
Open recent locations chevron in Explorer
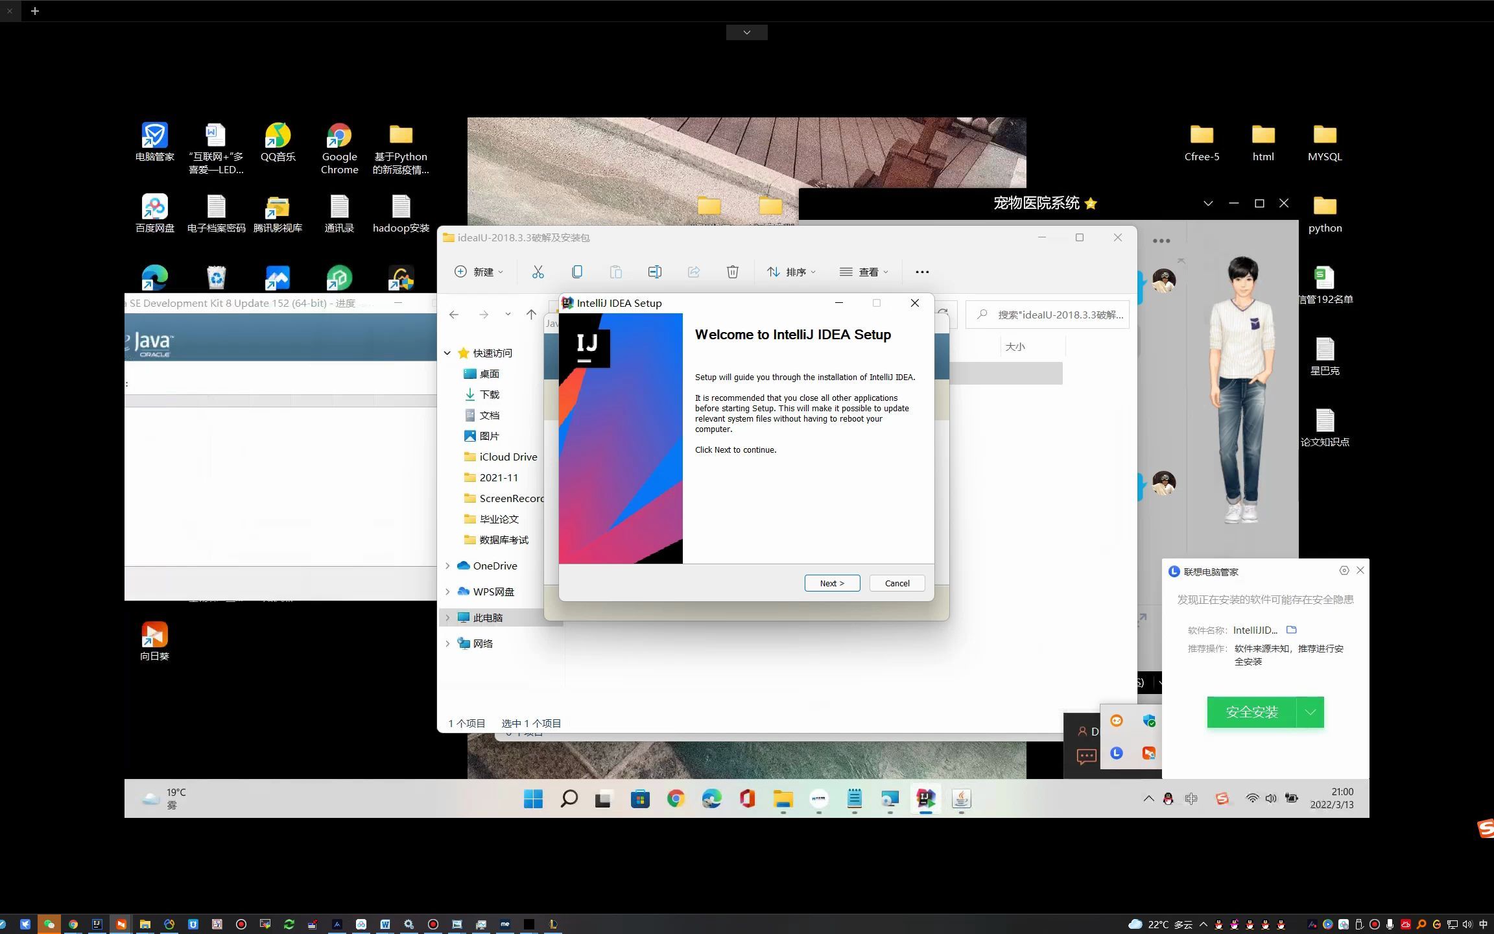(508, 315)
